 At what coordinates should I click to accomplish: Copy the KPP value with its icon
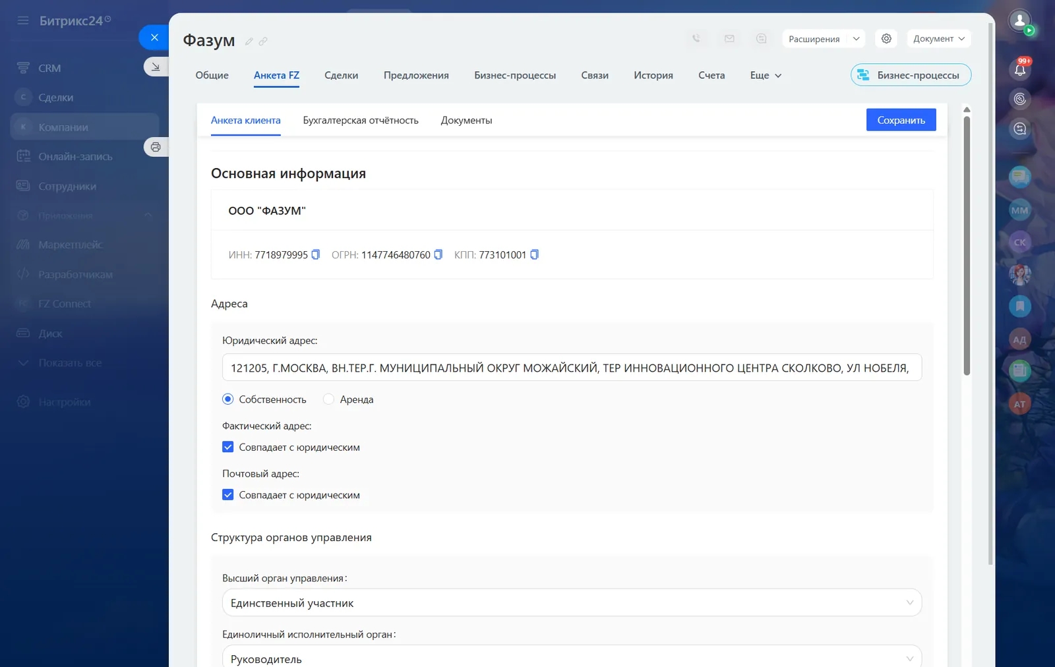click(534, 255)
